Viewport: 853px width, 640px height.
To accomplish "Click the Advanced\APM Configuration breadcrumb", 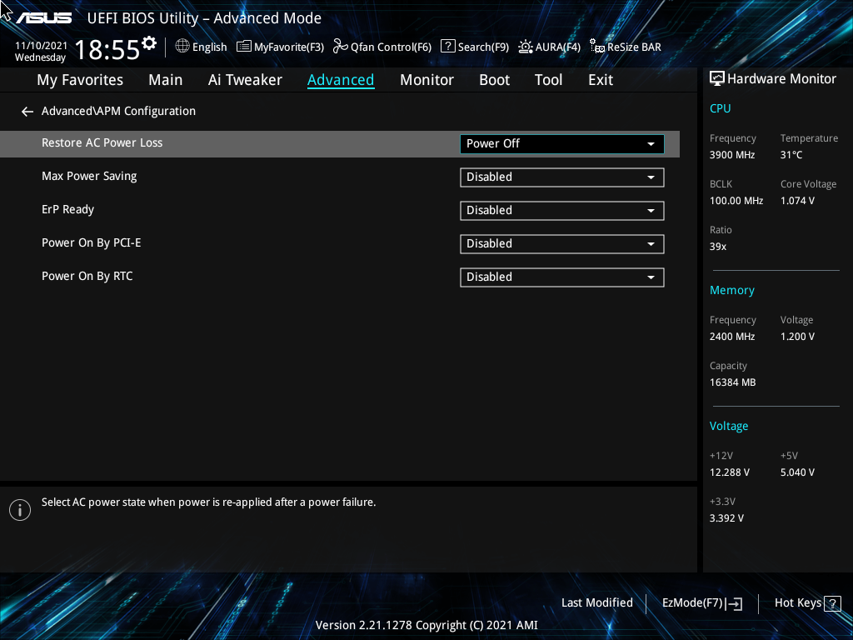I will click(118, 111).
